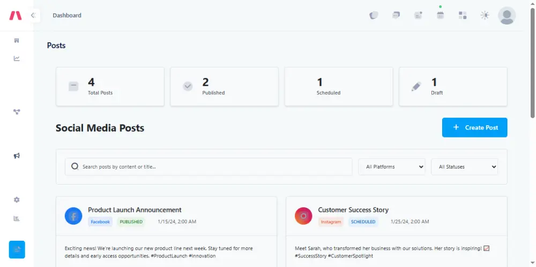Click the analytics line chart sidebar icon
536x267 pixels.
pos(17,59)
